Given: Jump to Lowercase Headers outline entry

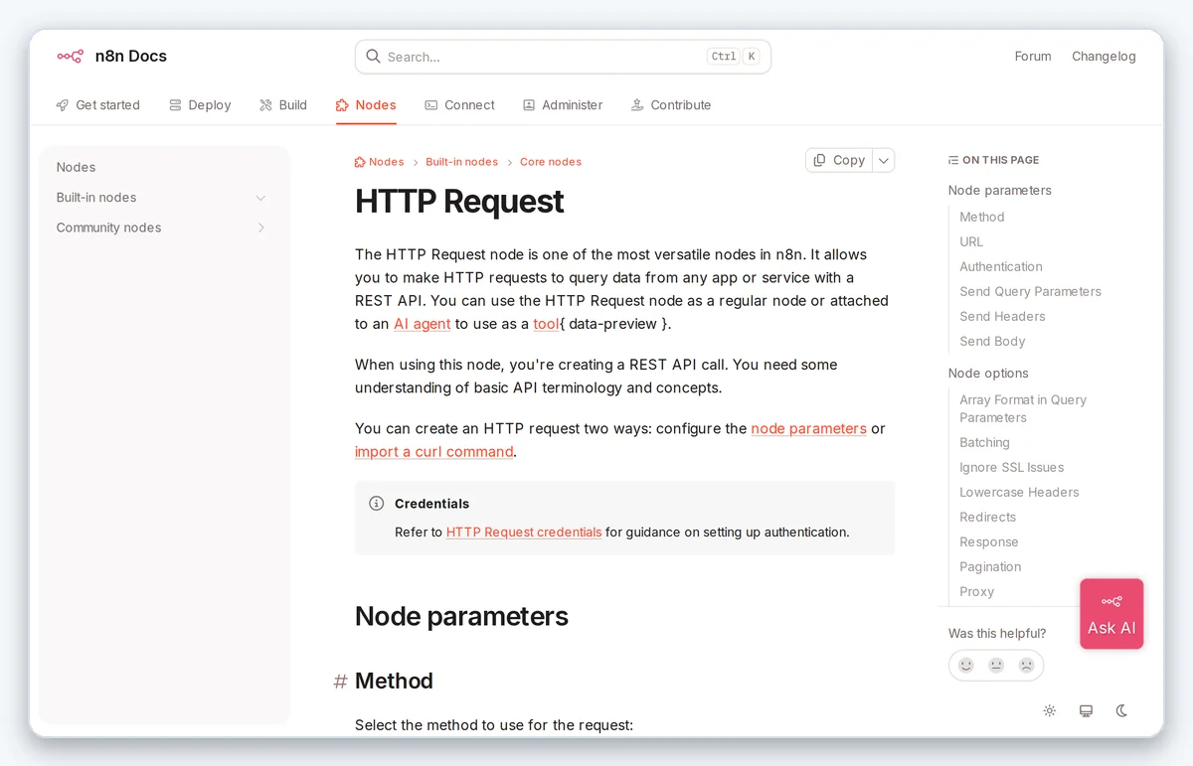Looking at the screenshot, I should (x=1019, y=493).
